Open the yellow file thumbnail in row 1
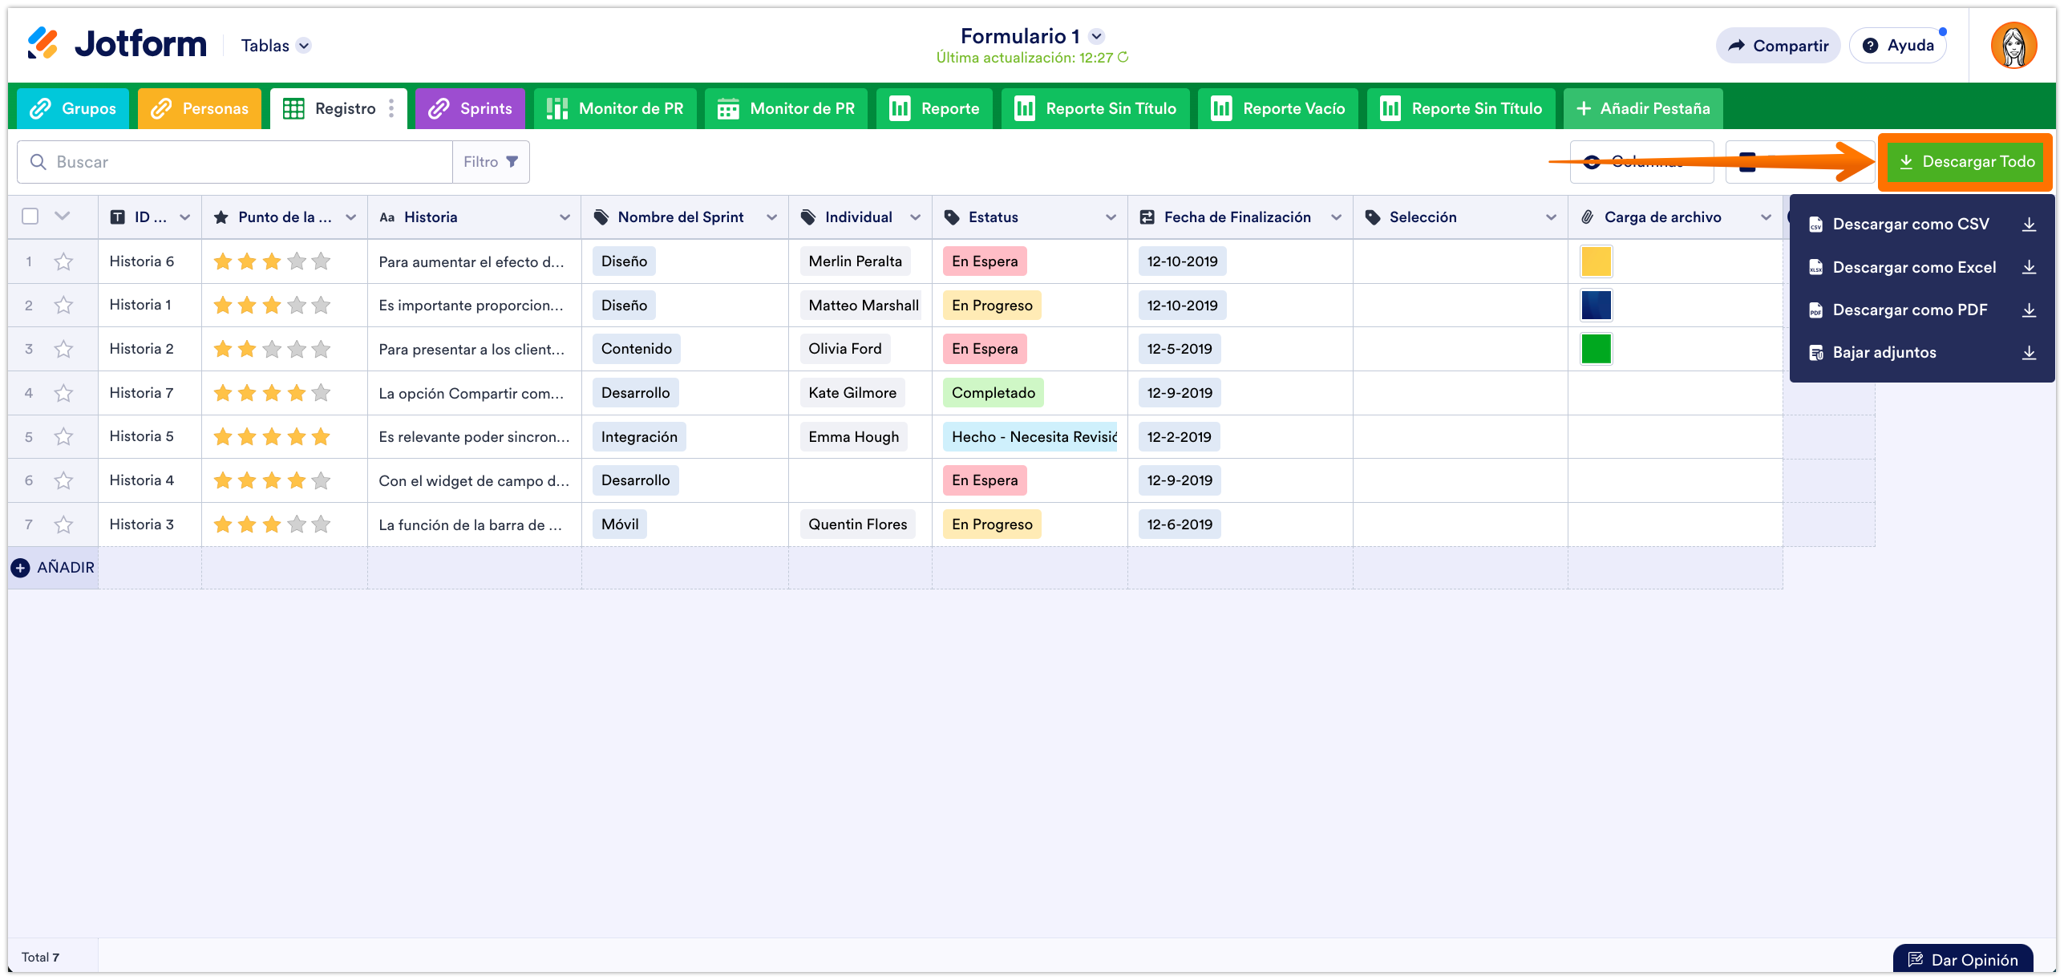This screenshot has width=2064, height=980. (1596, 261)
